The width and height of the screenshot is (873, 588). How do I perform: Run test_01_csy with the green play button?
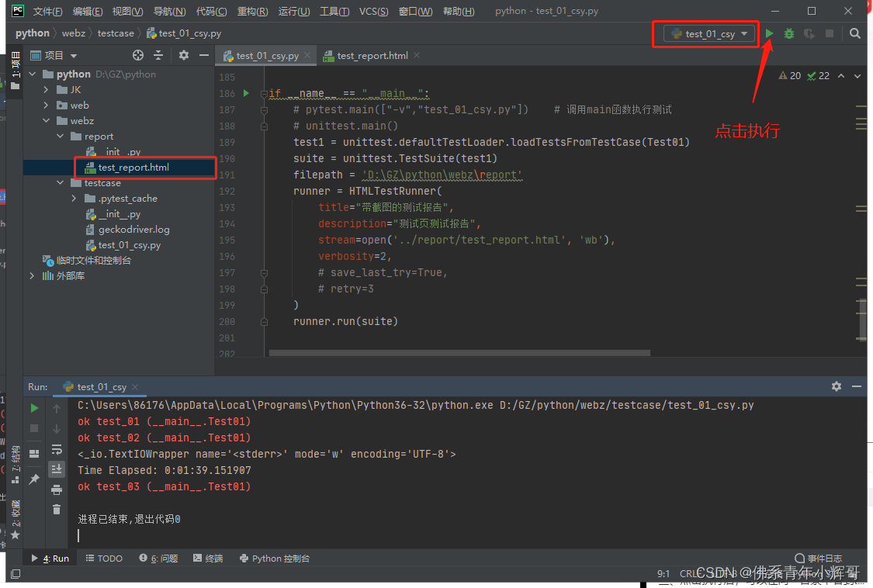pos(769,33)
